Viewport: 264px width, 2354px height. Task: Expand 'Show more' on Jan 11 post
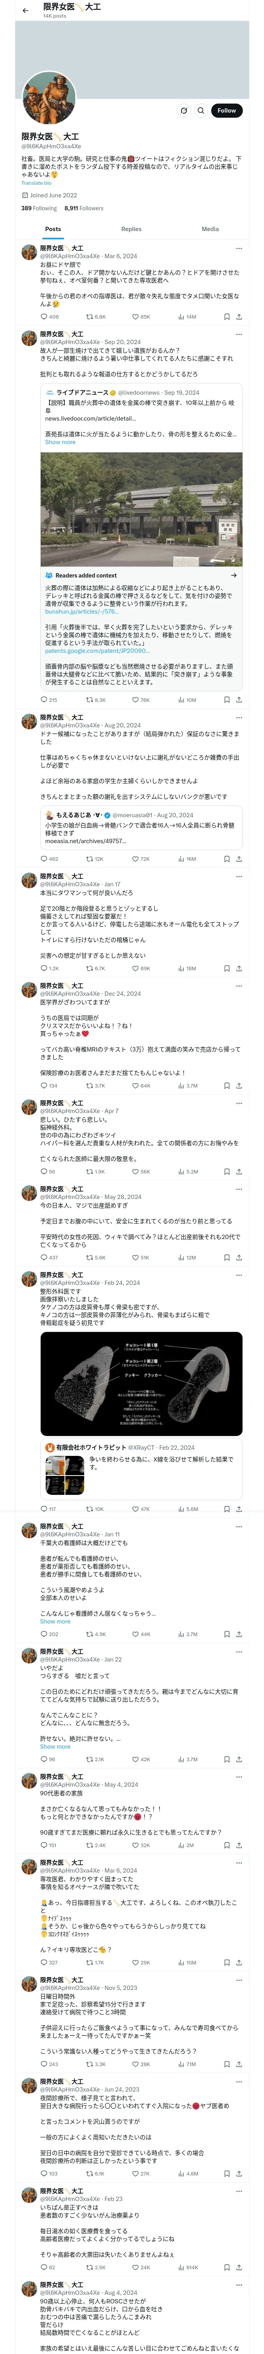coord(55,1621)
